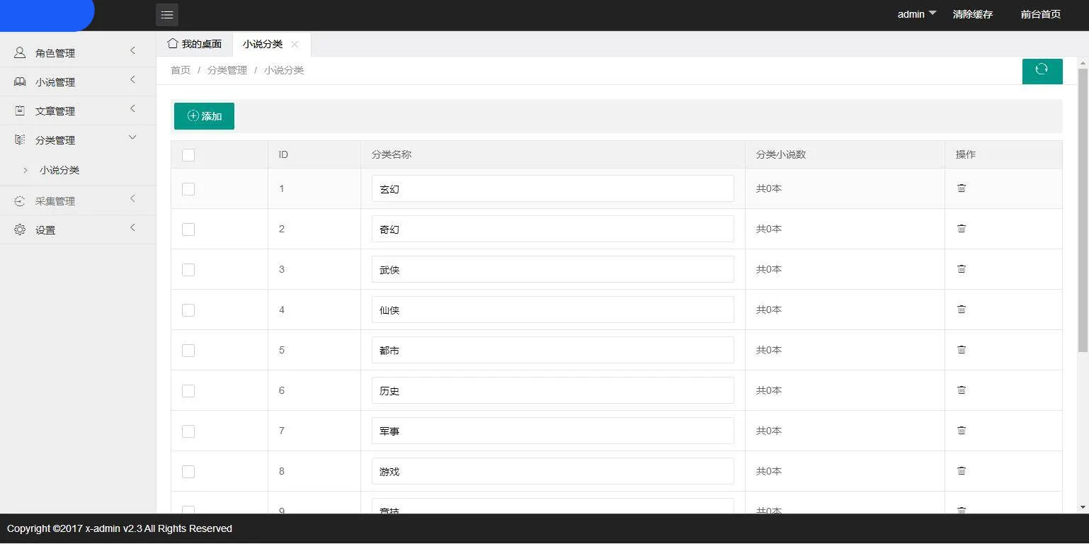Delete the 玄幻 category with trash icon
The image size is (1089, 544).
coord(962,188)
